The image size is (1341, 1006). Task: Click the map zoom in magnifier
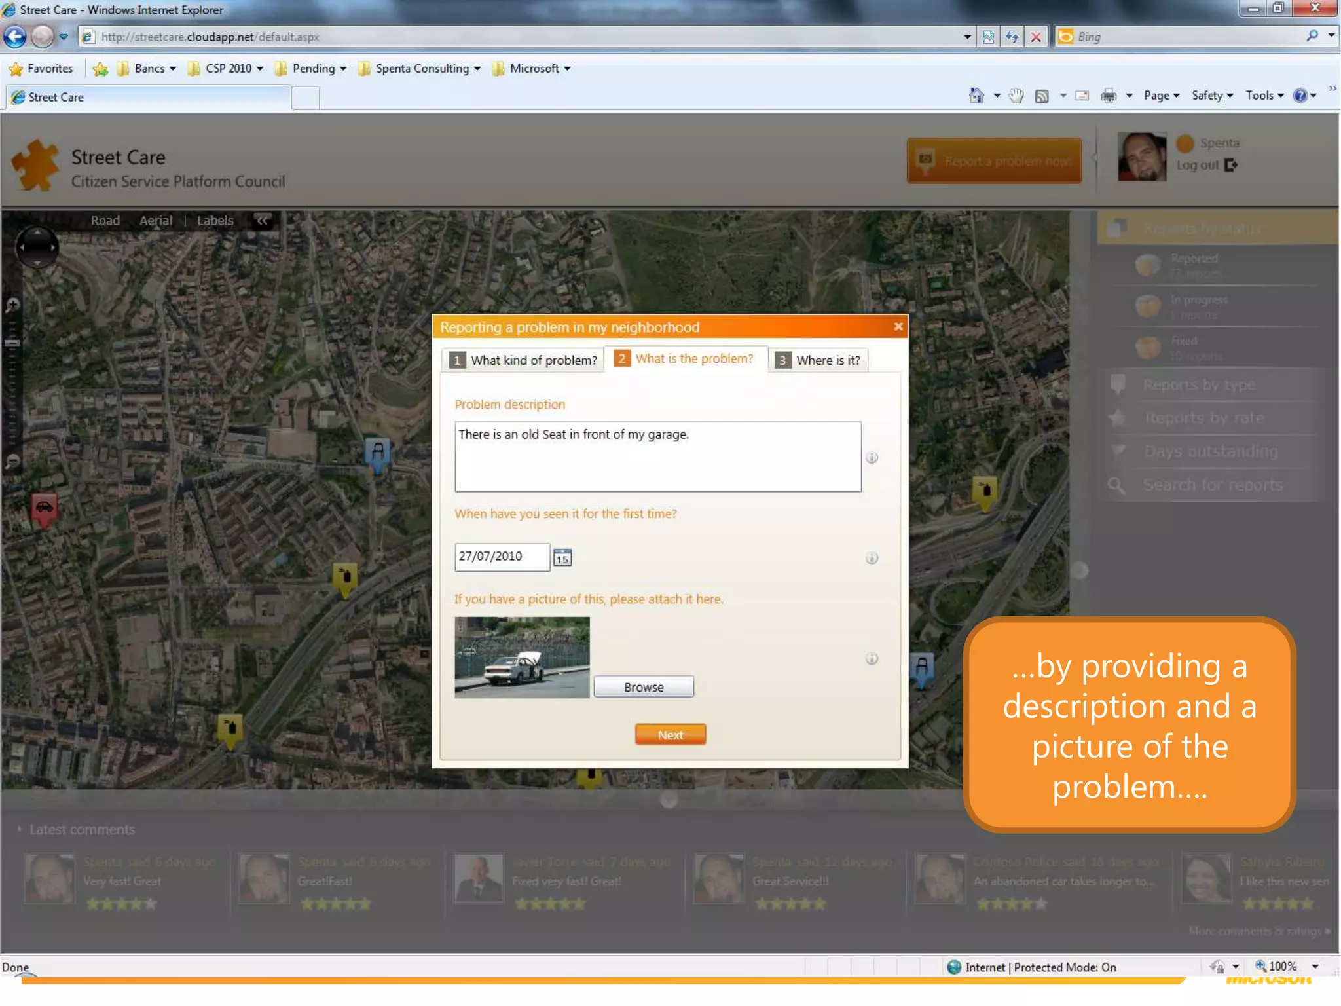12,305
